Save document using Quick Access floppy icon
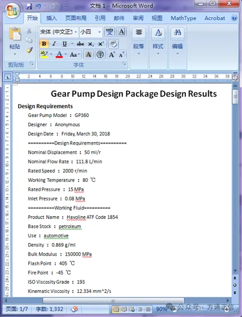This screenshot has width=242, height=317. click(x=29, y=6)
